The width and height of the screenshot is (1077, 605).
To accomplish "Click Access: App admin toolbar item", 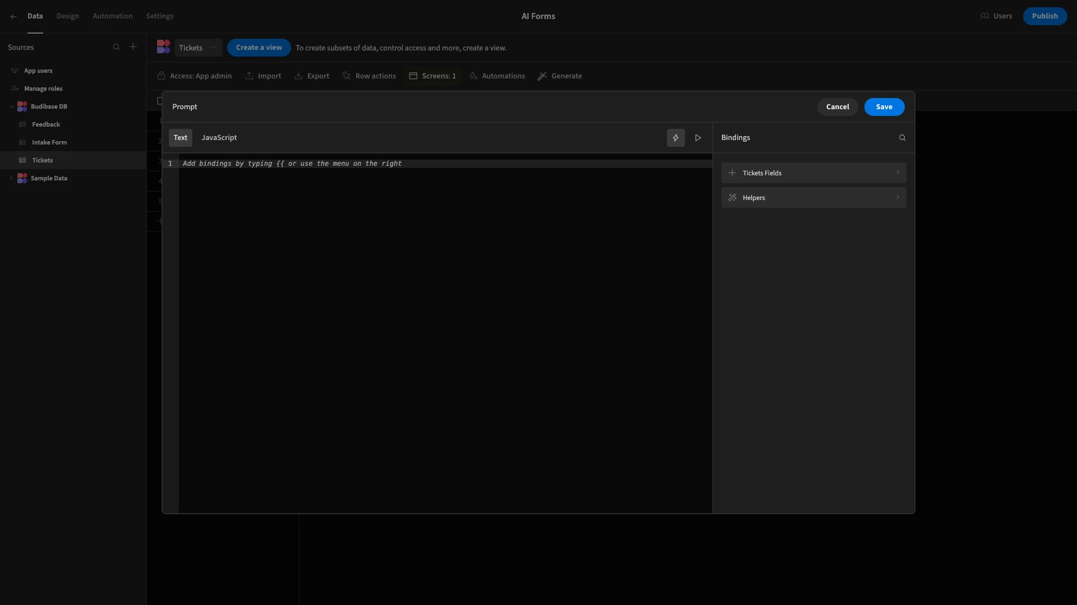I will point(195,76).
